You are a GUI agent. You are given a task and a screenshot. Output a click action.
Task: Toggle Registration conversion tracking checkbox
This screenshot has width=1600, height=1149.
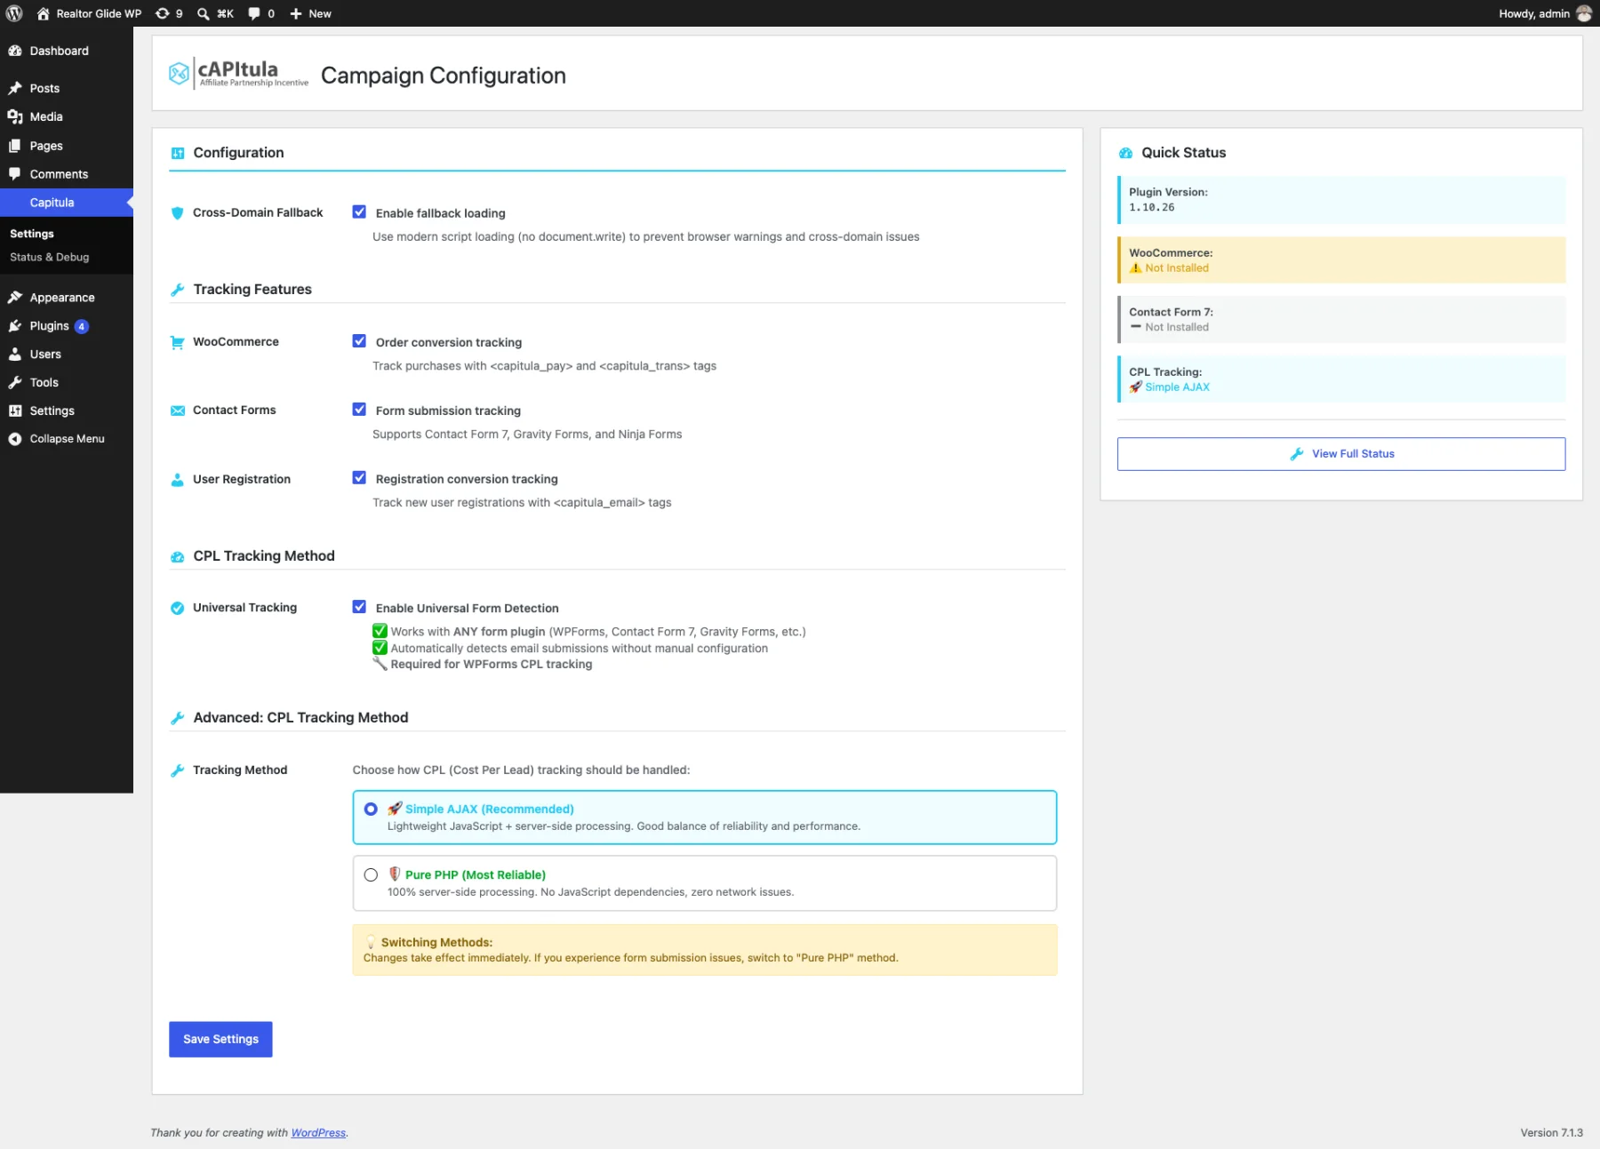359,478
